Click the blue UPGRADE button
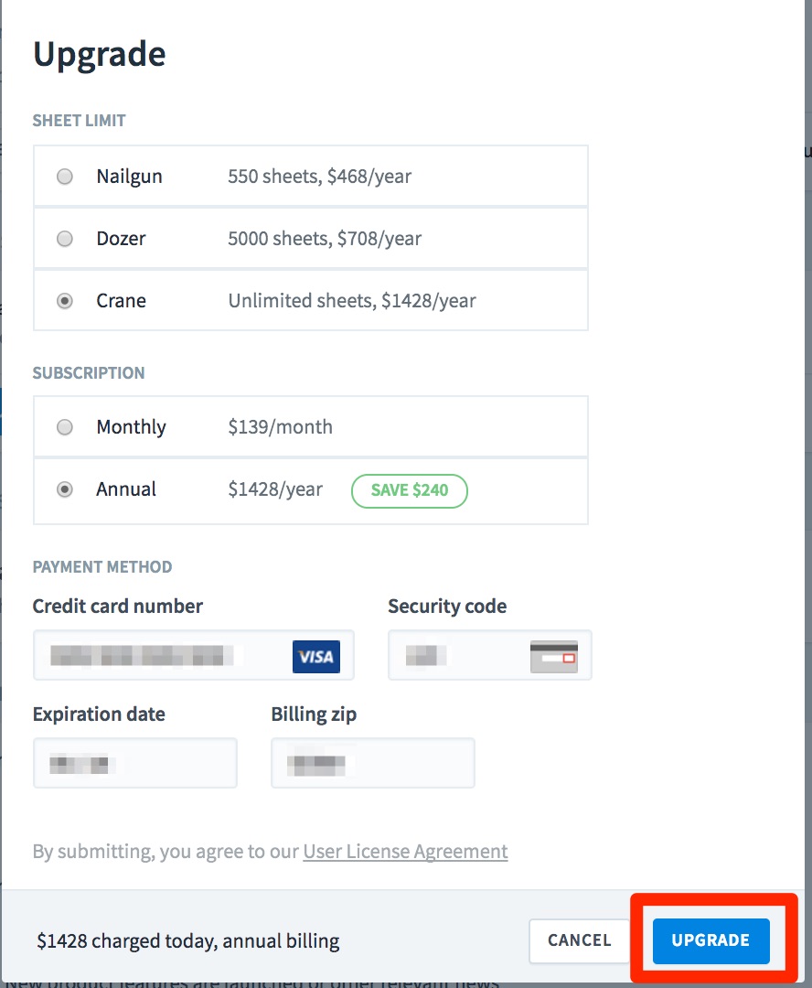Screen dimensions: 812x988 711,940
